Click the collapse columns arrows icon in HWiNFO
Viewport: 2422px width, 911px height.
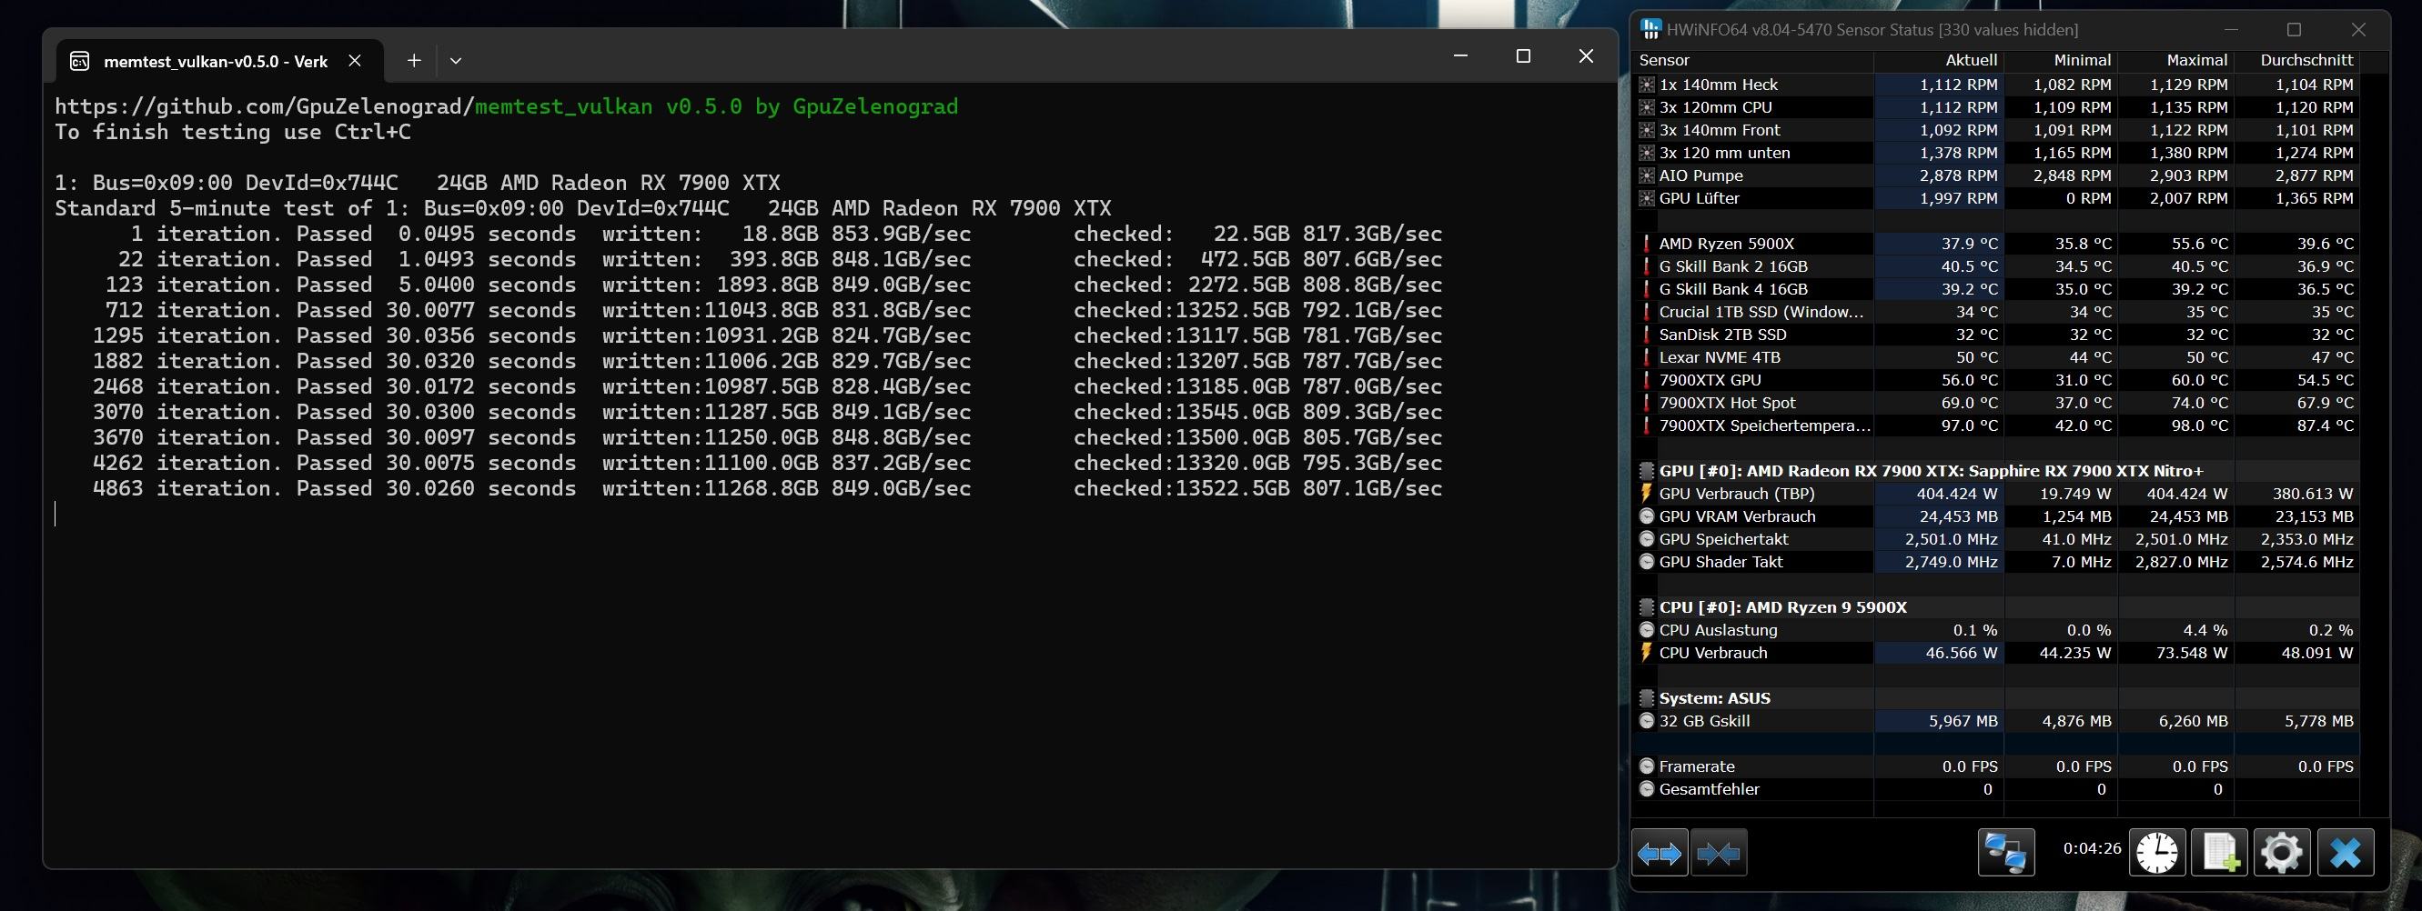(1719, 853)
